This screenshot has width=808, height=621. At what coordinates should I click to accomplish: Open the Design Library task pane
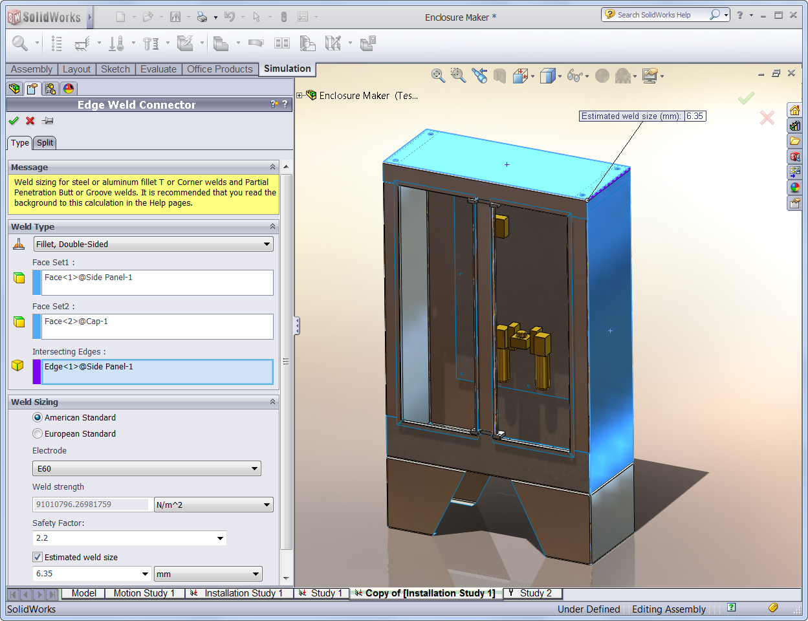794,125
